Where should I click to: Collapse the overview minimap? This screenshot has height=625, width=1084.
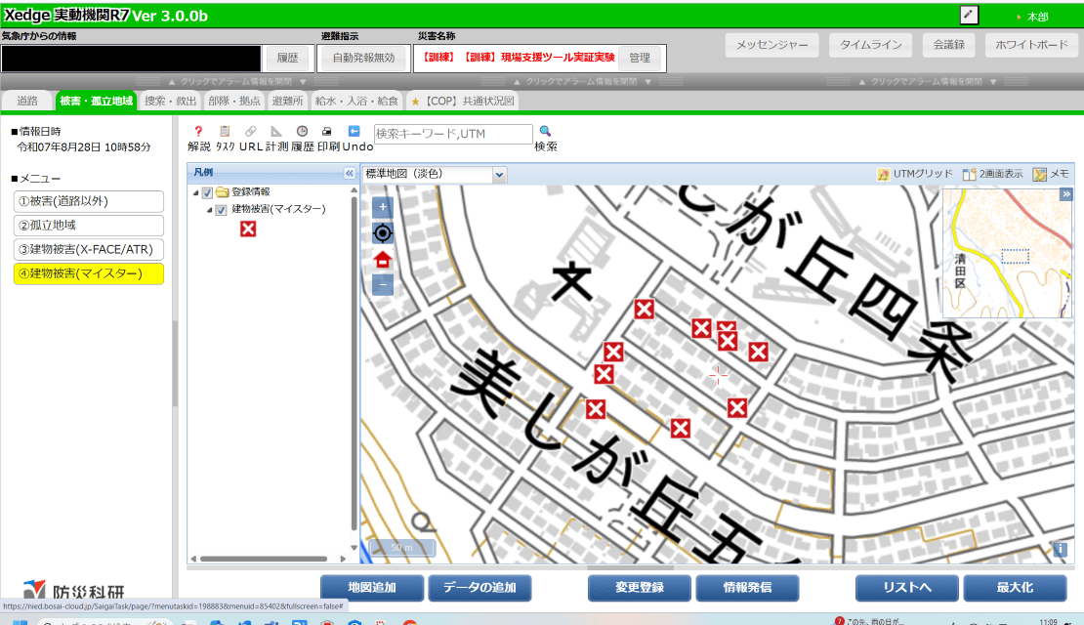click(1066, 194)
